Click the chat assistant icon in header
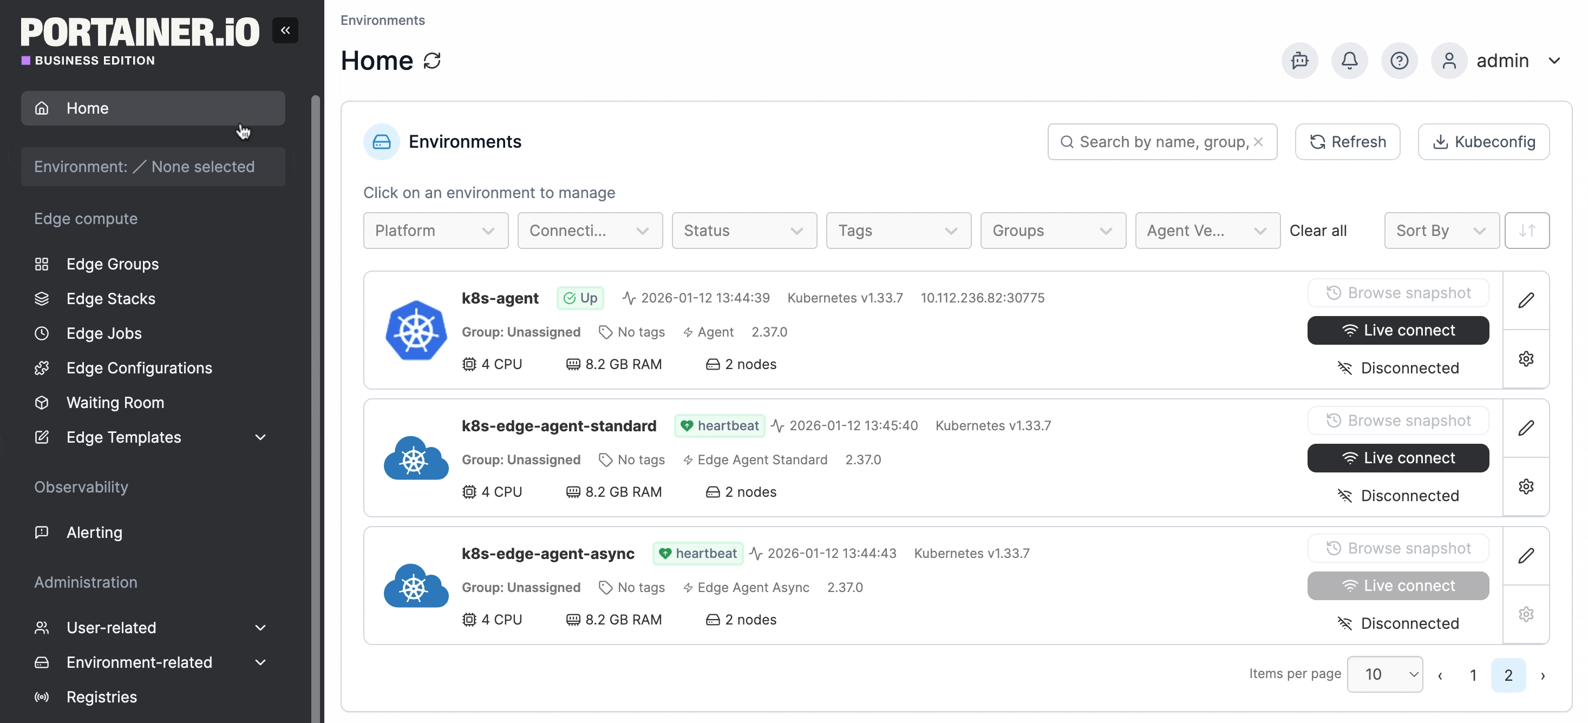1588x723 pixels. pyautogui.click(x=1299, y=61)
